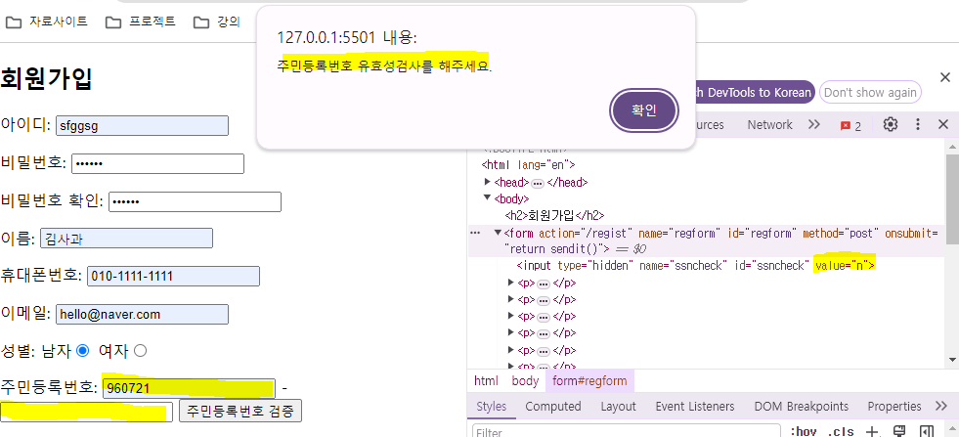Open the Computed tab
The image size is (959, 437).
click(553, 407)
